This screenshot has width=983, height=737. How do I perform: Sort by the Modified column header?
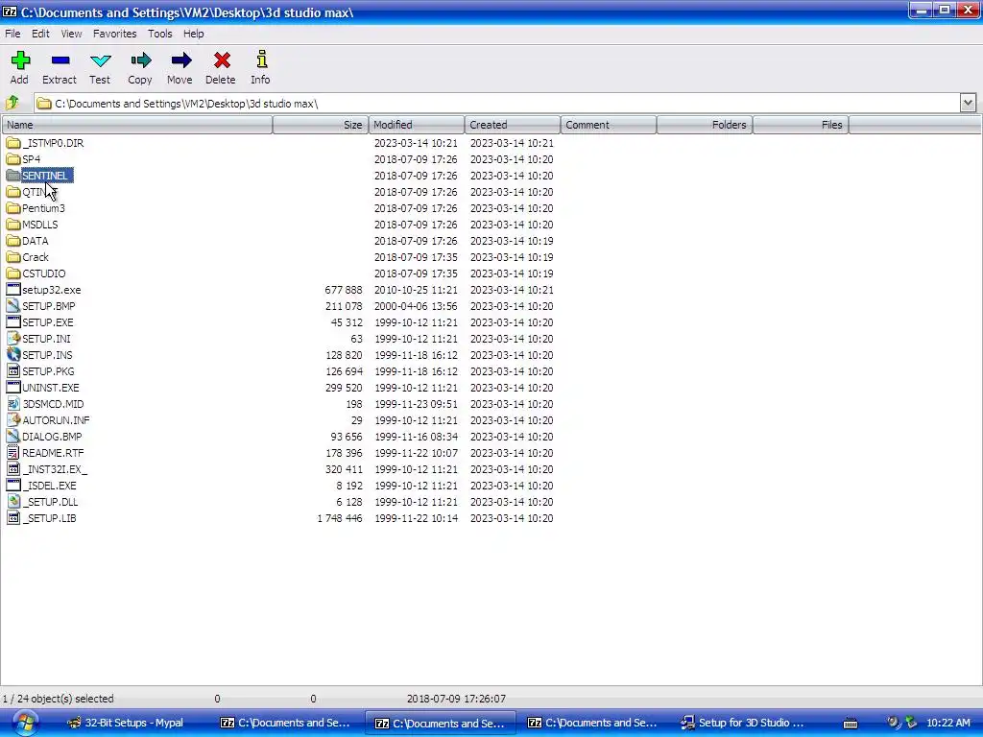pos(417,125)
